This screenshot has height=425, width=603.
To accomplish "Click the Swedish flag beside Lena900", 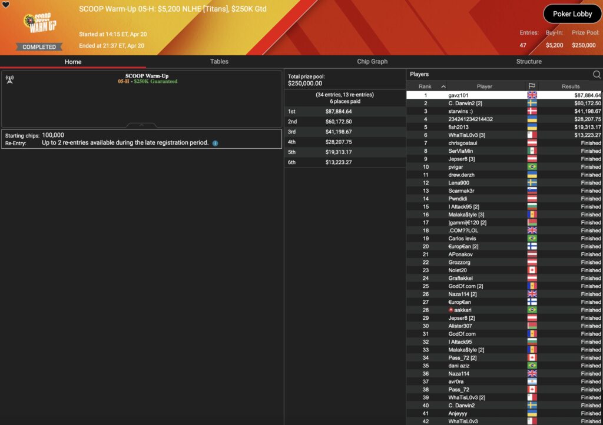I will click(x=532, y=183).
